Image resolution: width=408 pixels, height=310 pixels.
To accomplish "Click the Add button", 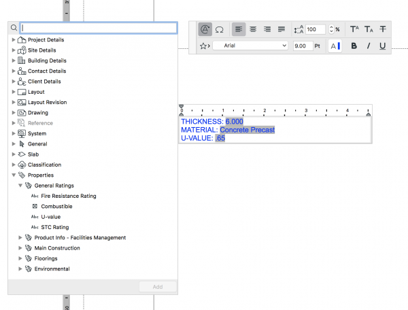I will click(157, 287).
